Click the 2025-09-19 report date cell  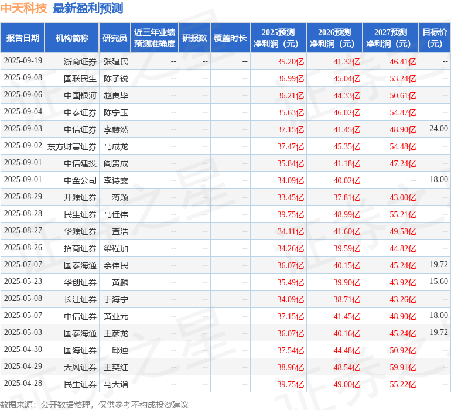point(23,61)
